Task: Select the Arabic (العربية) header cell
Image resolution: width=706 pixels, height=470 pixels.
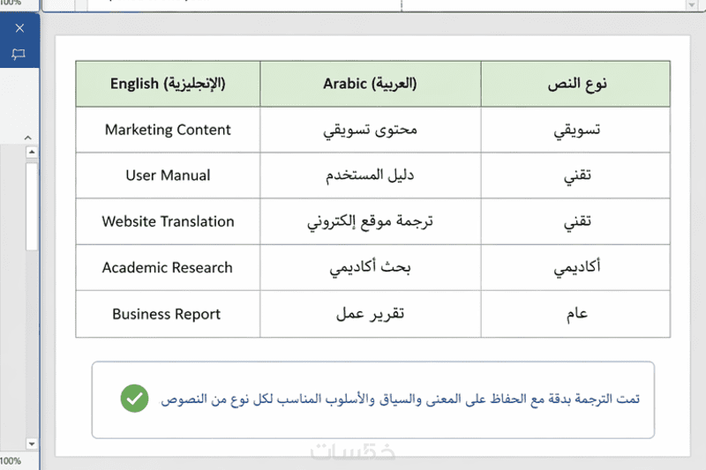Action: 370,84
